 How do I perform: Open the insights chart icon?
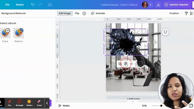pyautogui.click(x=158, y=5)
